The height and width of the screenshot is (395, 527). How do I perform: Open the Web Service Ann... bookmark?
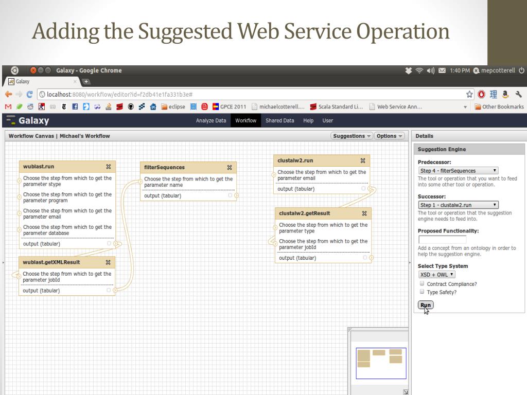point(396,107)
